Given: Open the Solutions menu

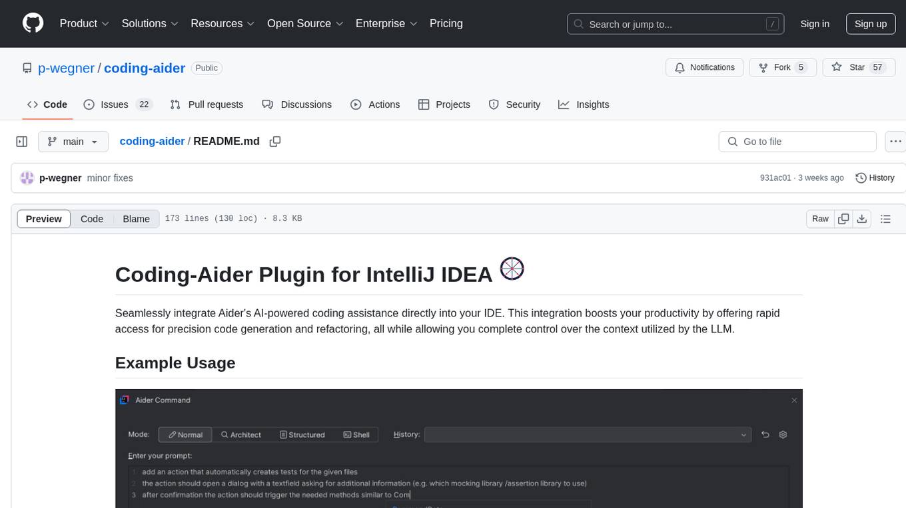Looking at the screenshot, I should point(150,23).
